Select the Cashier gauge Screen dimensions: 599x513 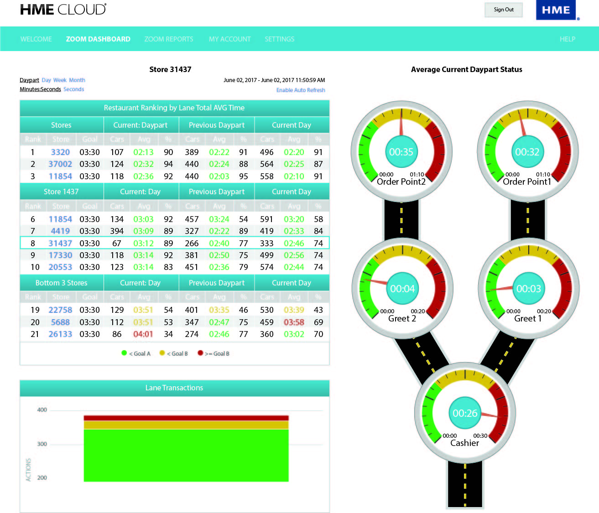tap(465, 413)
